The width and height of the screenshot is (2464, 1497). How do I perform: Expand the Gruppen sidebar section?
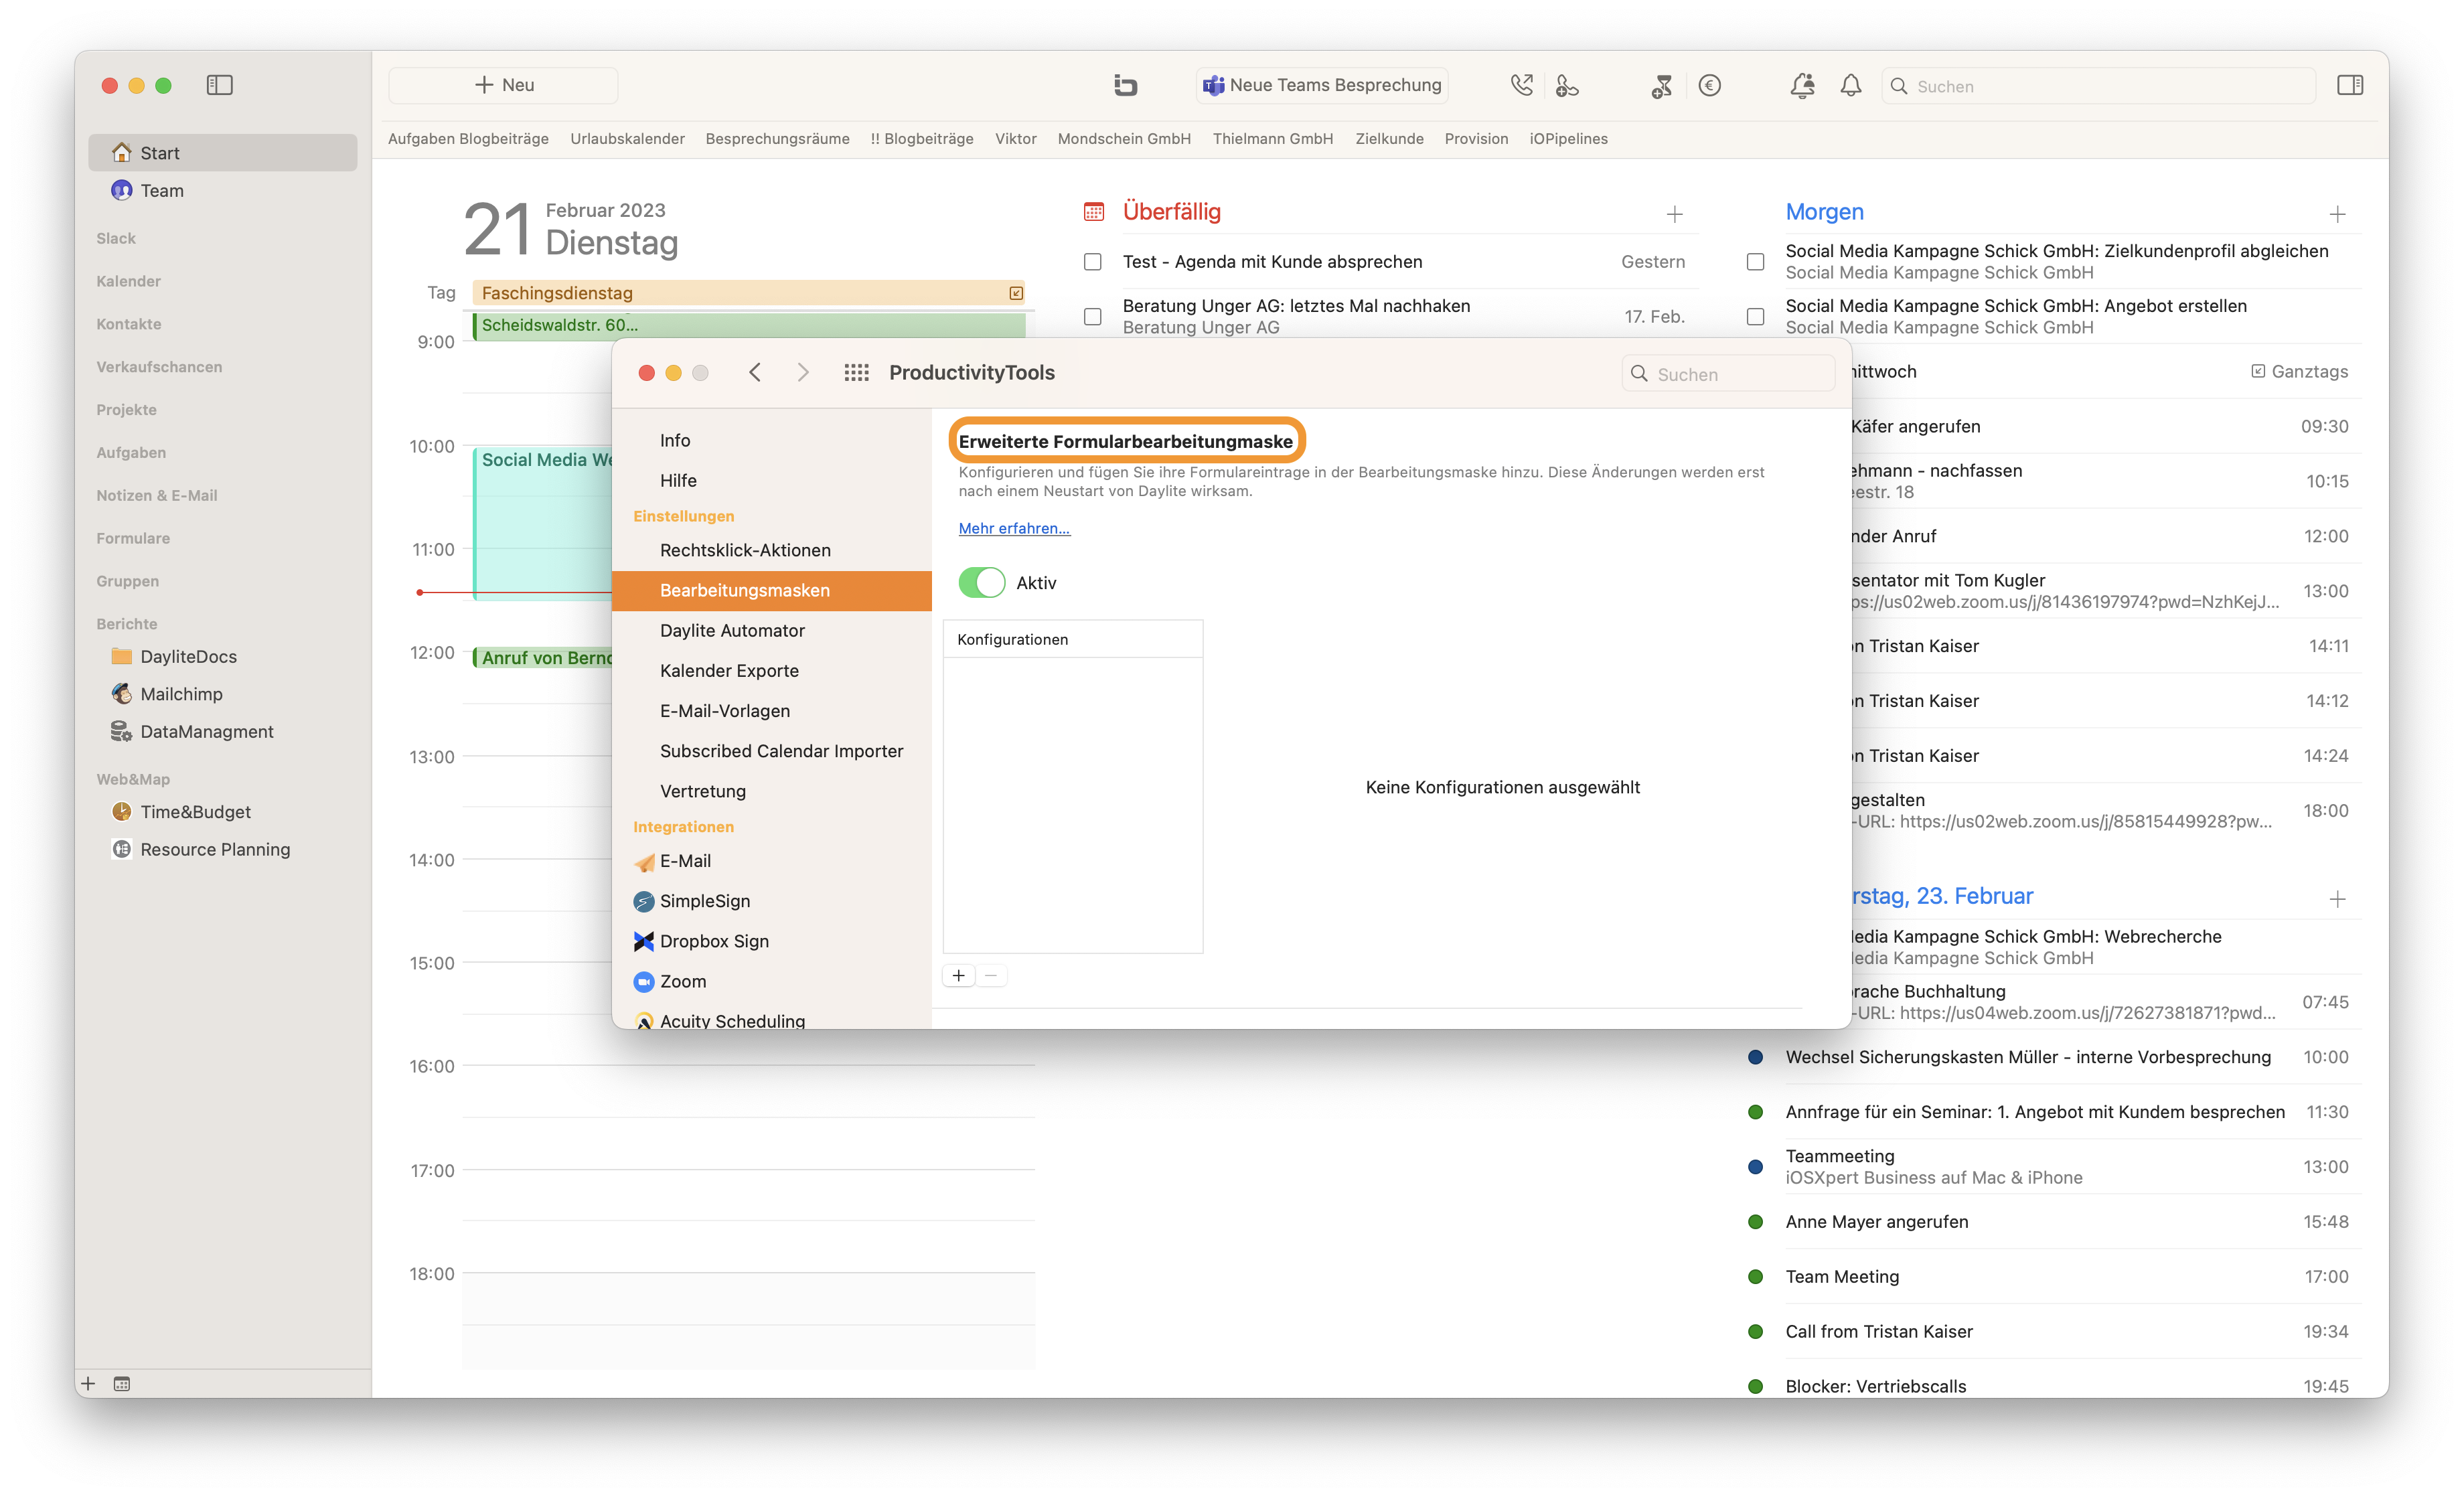point(127,581)
